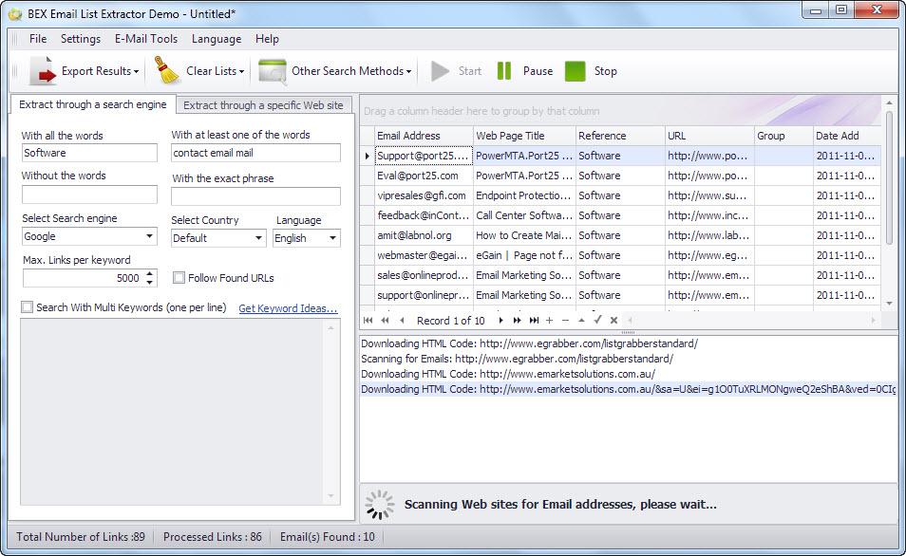The height and width of the screenshot is (556, 906).
Task: Decrease Max. Links per keyword value
Action: pos(150,283)
